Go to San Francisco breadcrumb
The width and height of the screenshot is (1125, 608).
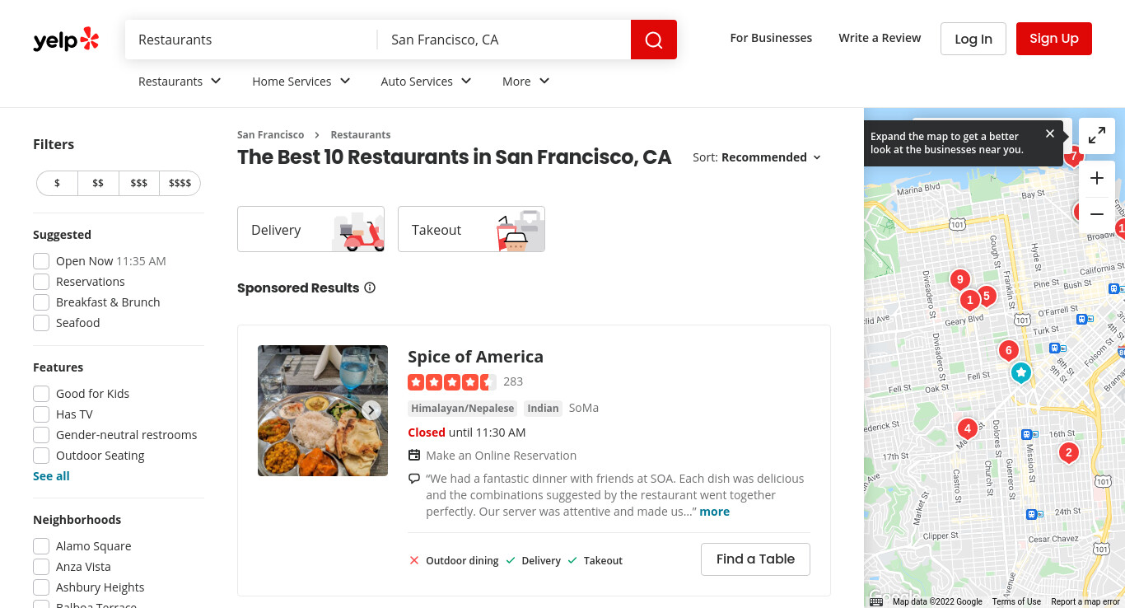coord(270,135)
